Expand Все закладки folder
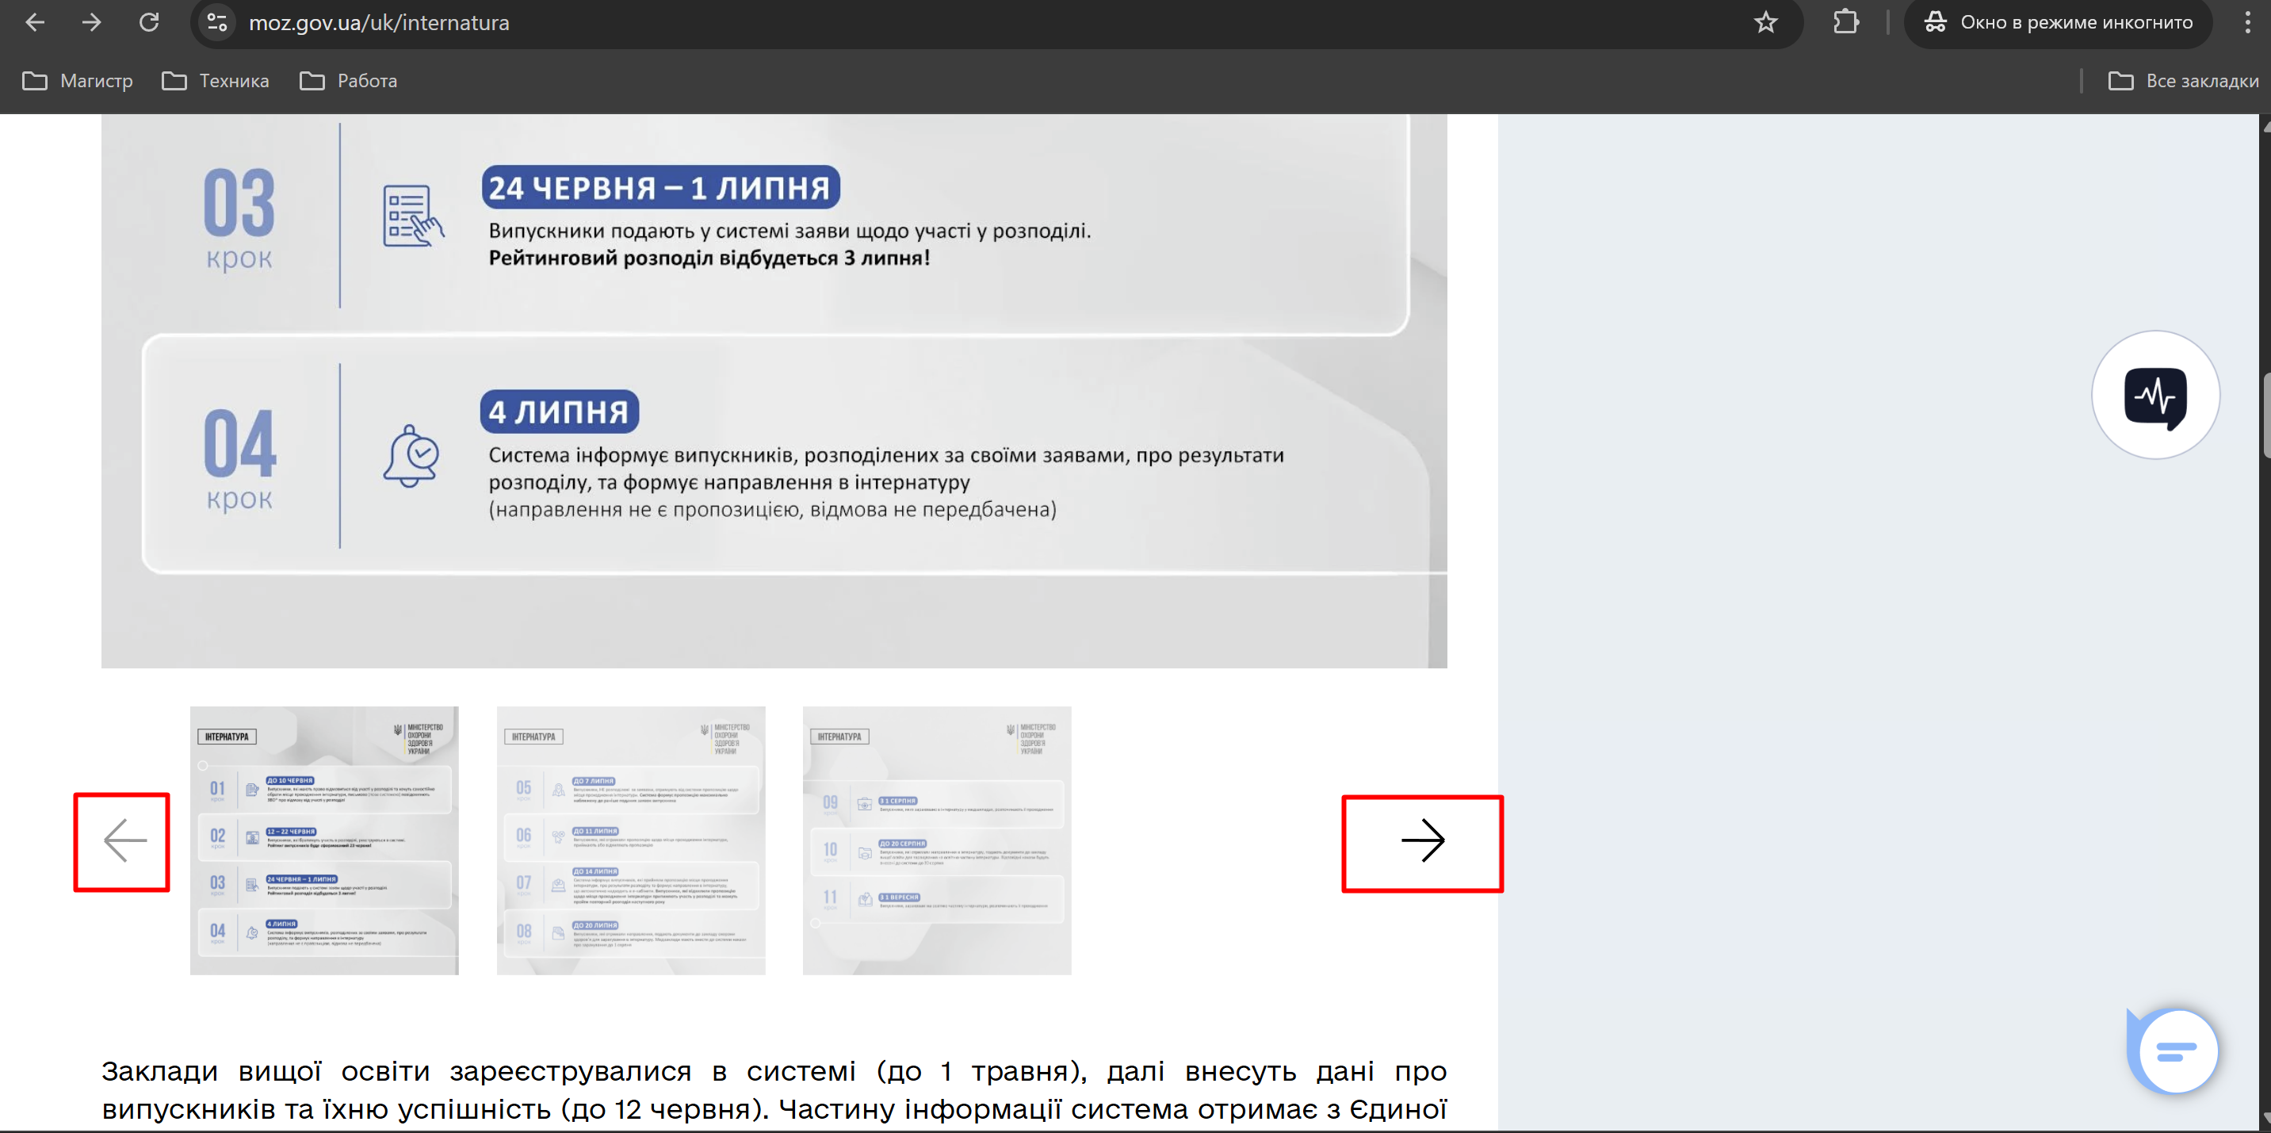Viewport: 2271px width, 1133px height. [x=2183, y=81]
